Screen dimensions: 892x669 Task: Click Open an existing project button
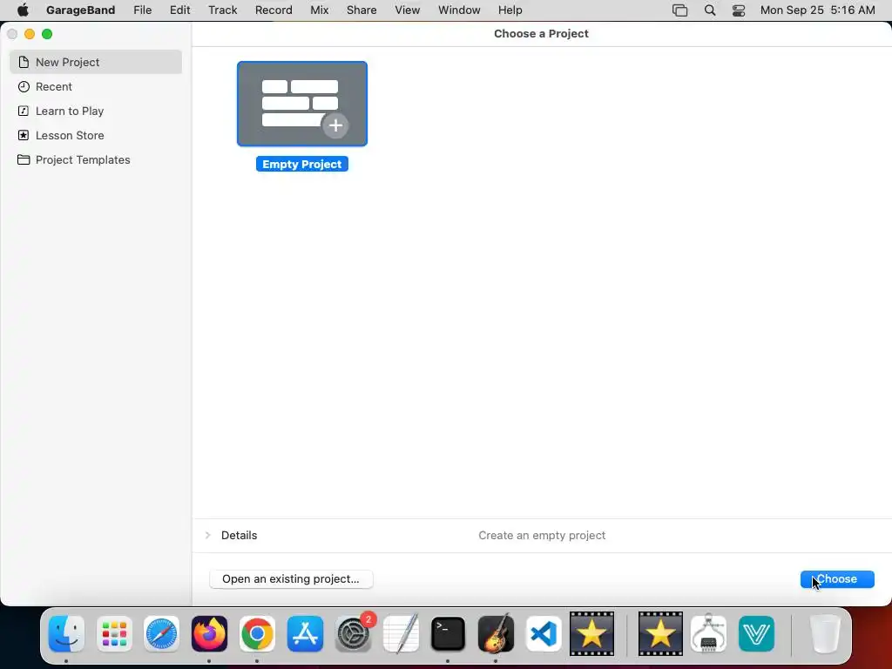pyautogui.click(x=291, y=579)
